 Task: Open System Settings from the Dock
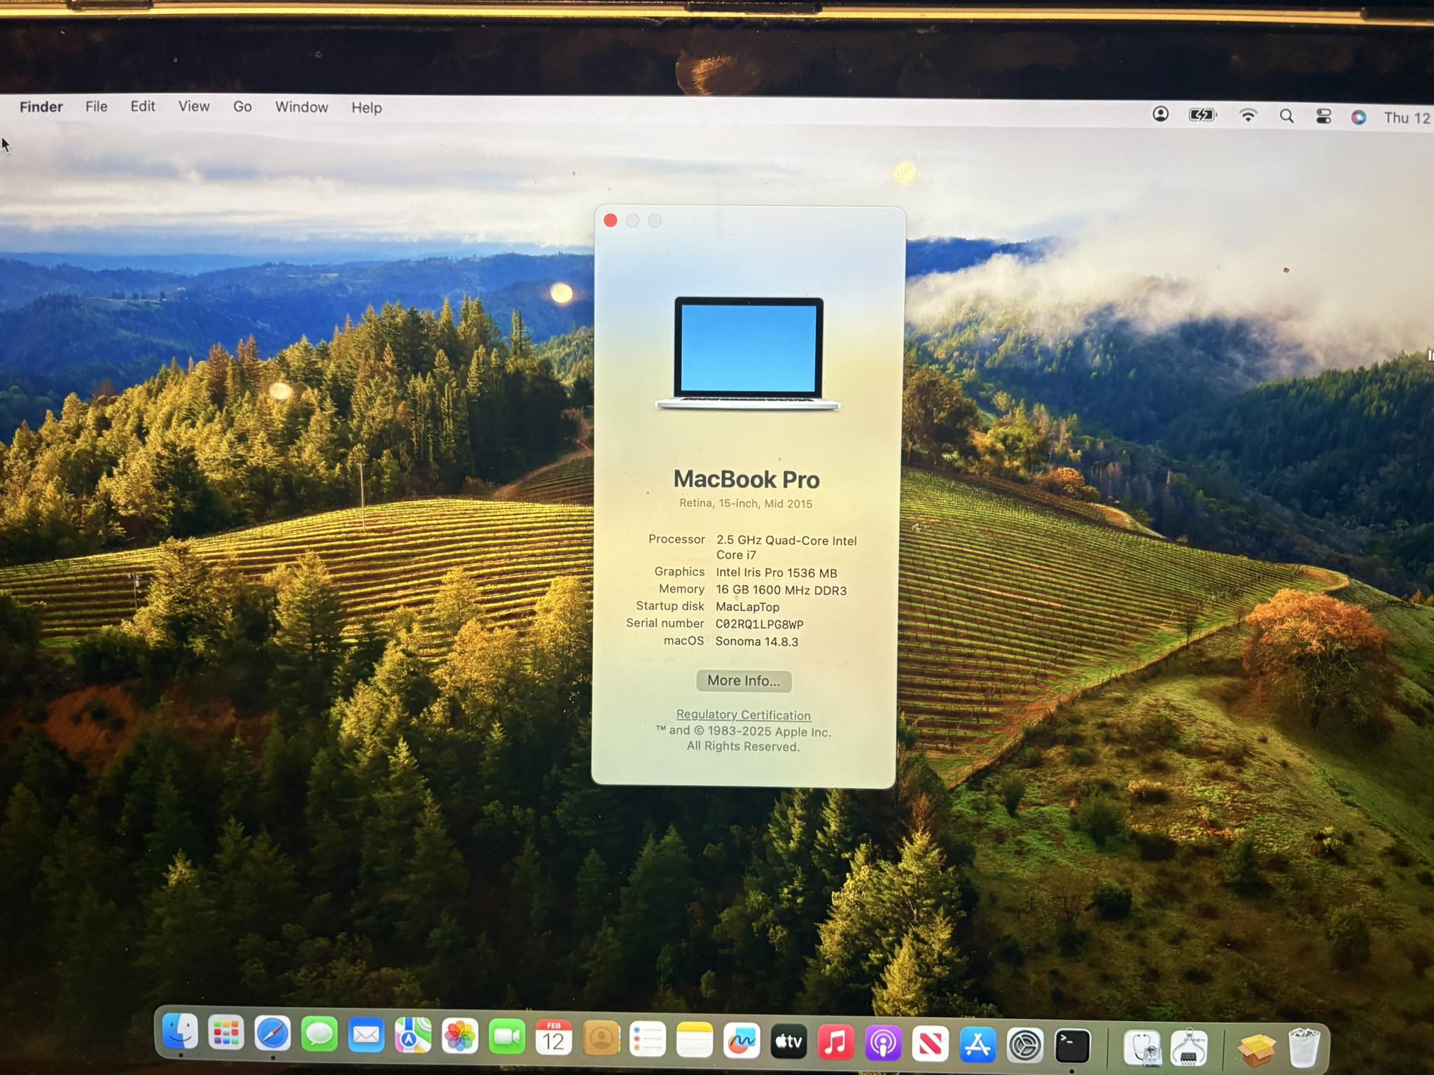[x=1025, y=1046]
